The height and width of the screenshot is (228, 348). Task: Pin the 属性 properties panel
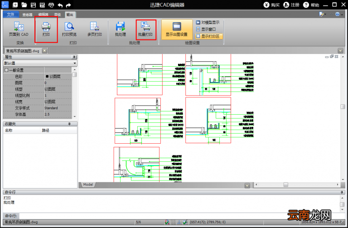(74, 57)
